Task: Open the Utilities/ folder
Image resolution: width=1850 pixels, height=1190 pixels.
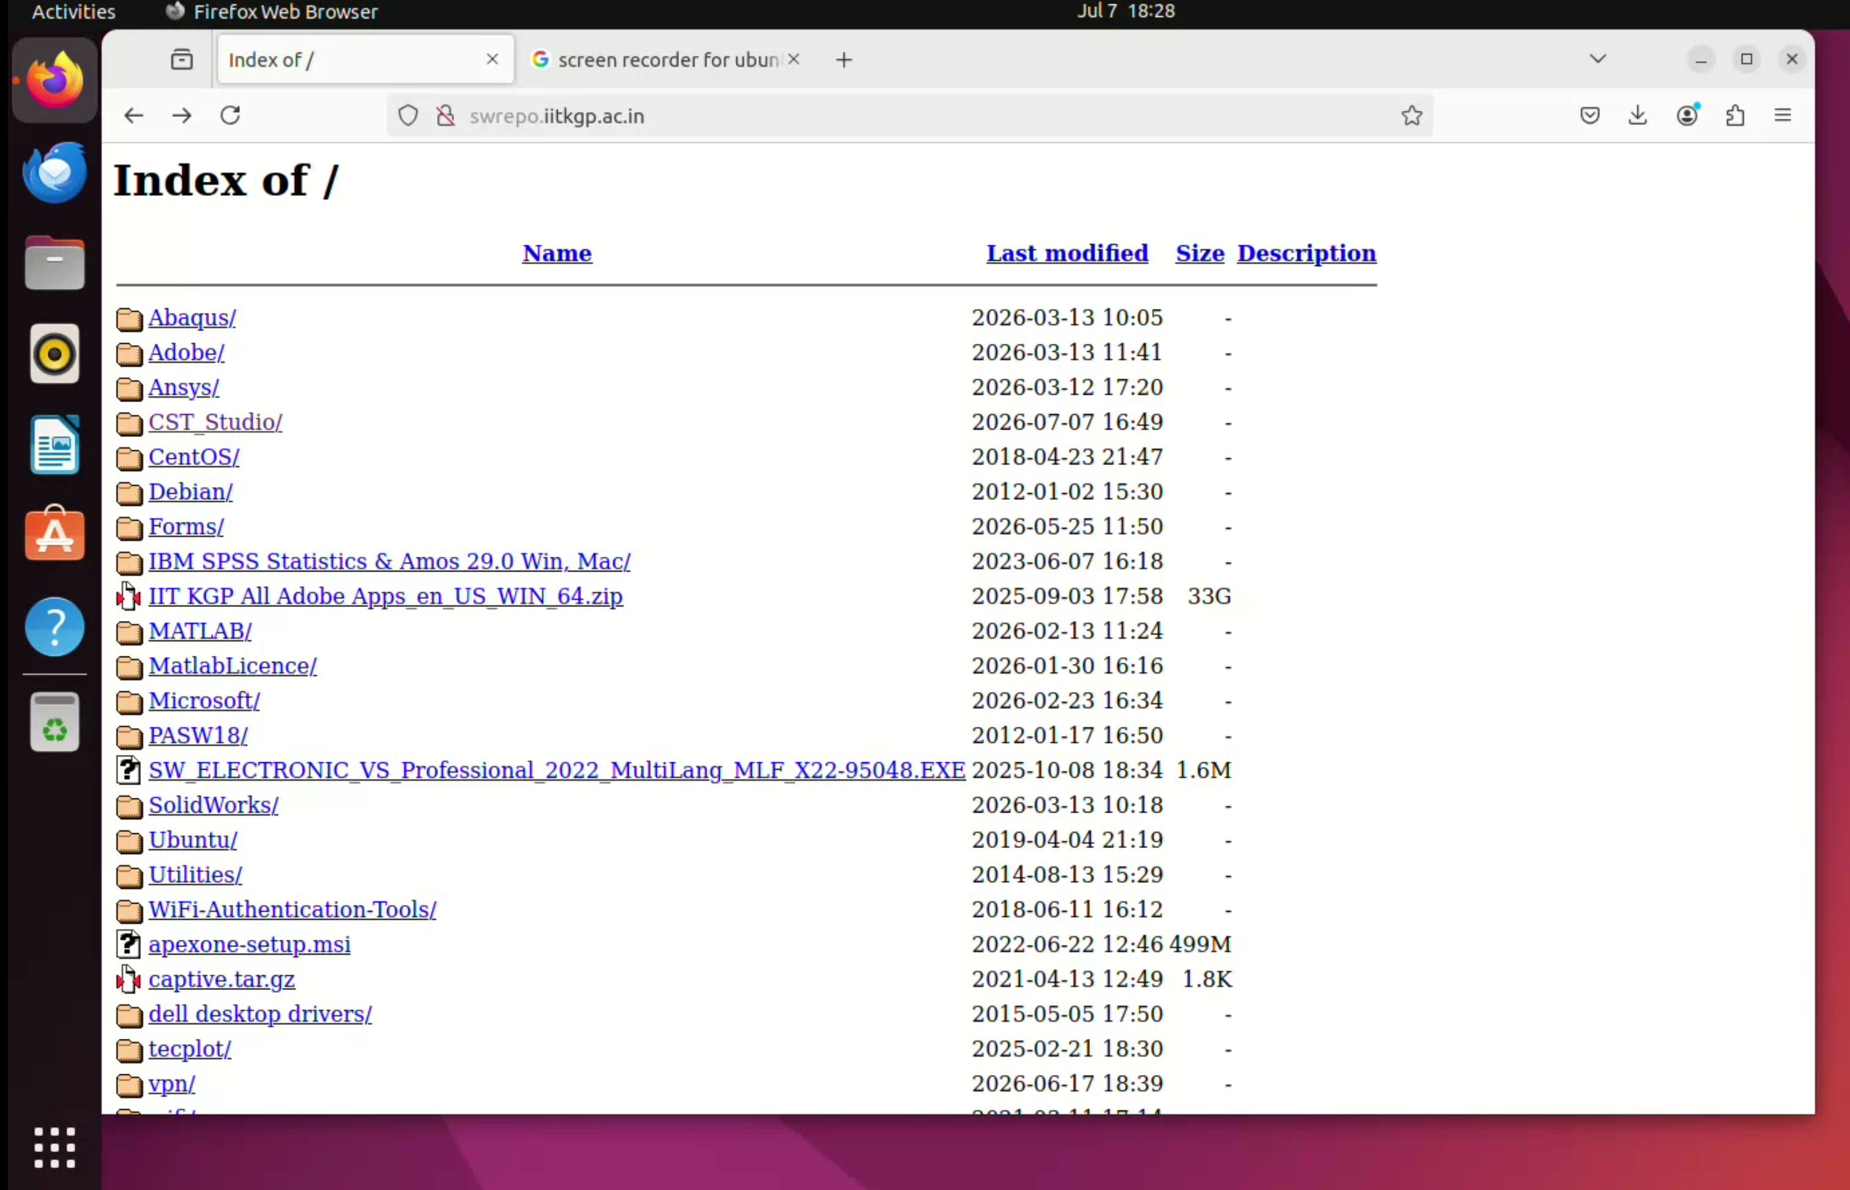Action: click(196, 874)
